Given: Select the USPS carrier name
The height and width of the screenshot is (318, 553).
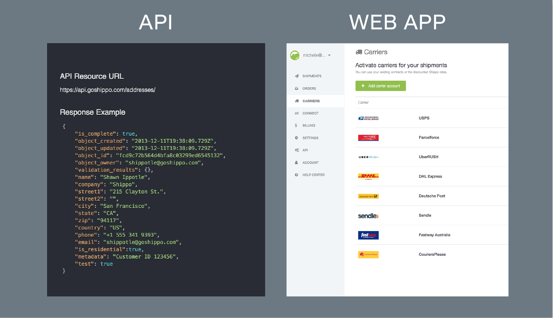Looking at the screenshot, I should (424, 118).
